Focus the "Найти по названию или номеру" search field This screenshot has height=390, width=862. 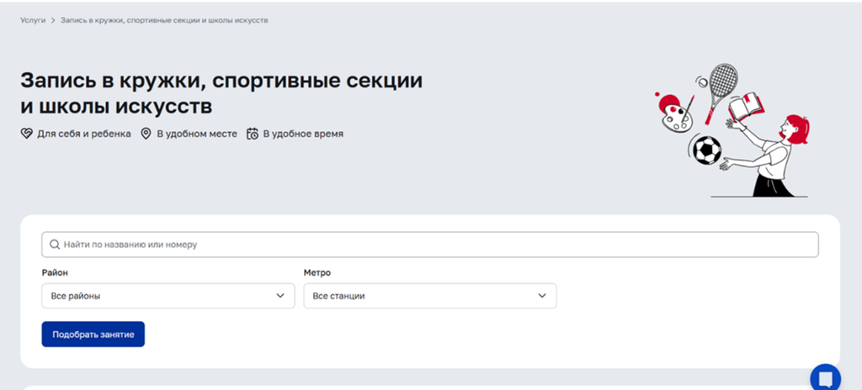coord(429,245)
